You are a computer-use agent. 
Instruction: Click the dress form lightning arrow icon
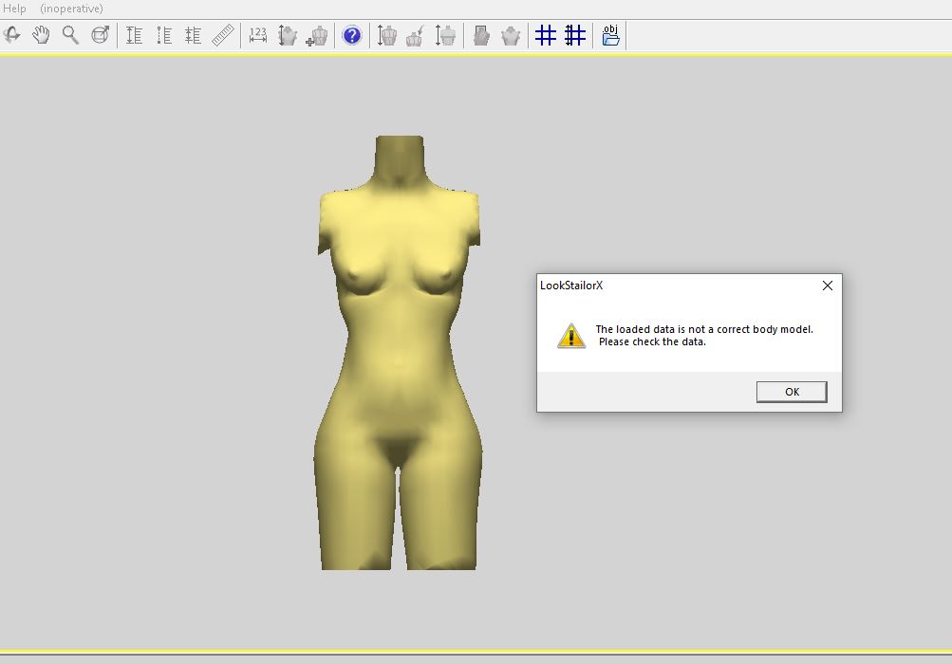pos(416,35)
